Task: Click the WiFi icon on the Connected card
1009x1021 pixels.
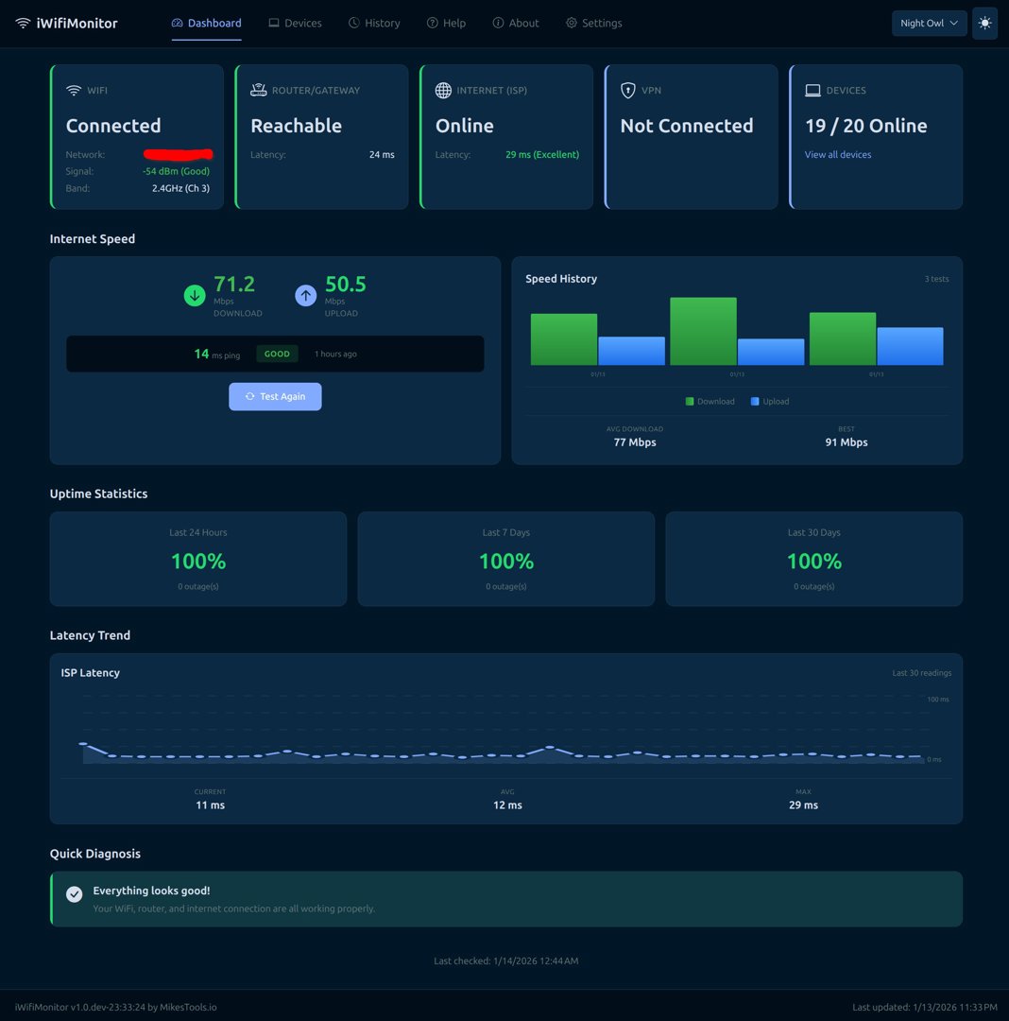Action: 74,90
